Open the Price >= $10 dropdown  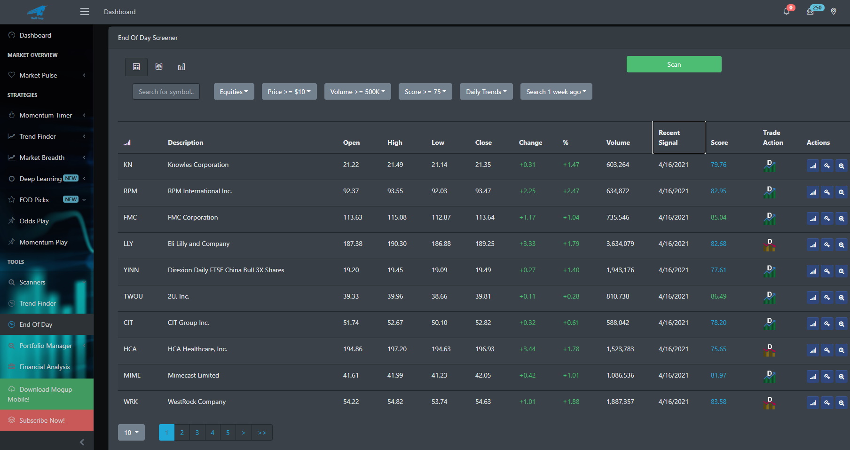pos(289,92)
